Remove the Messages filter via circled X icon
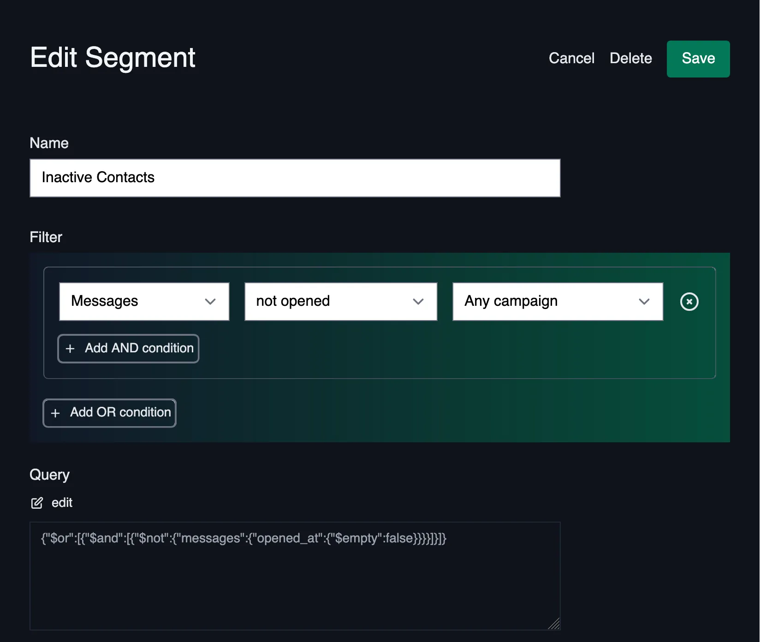This screenshot has width=760, height=642. click(689, 302)
